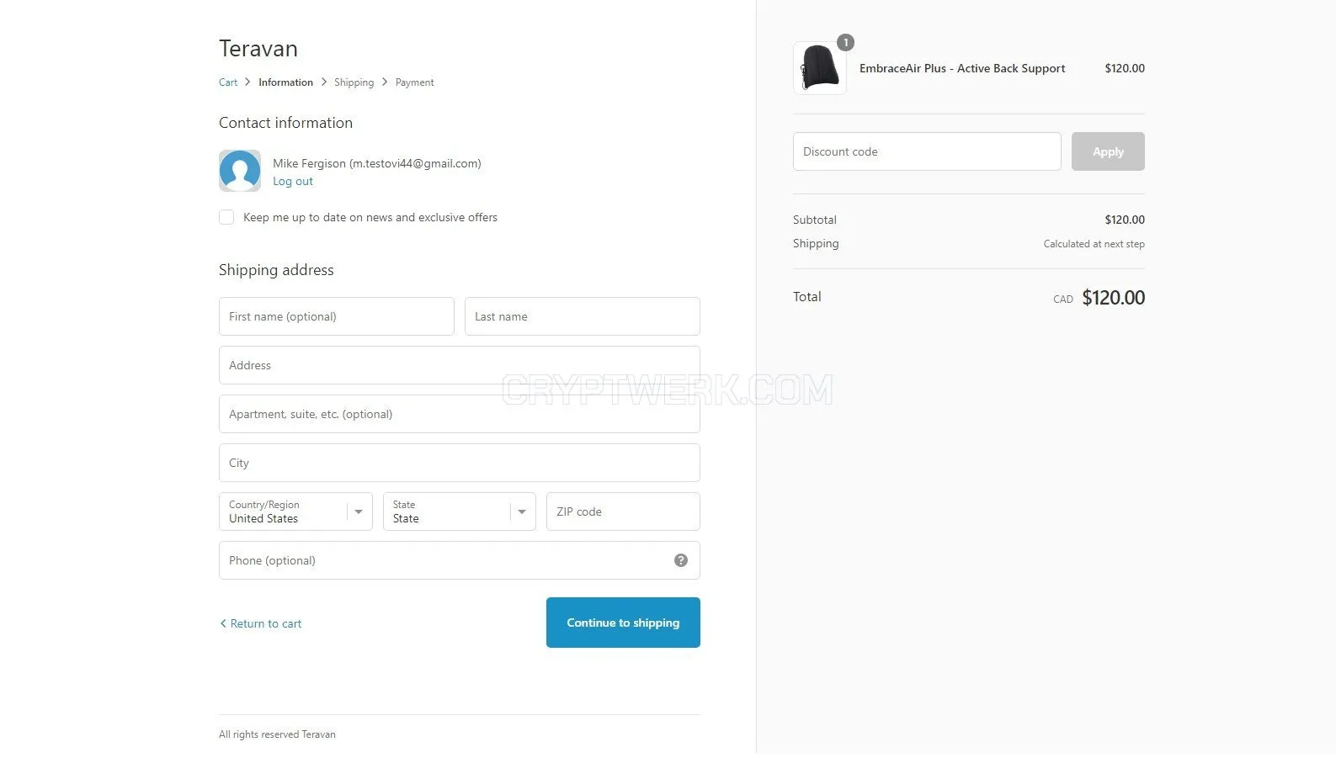
Task: Expand the State dropdown
Action: click(x=459, y=511)
